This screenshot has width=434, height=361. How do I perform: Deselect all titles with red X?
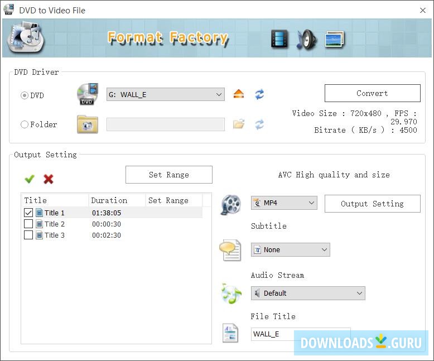click(x=49, y=179)
